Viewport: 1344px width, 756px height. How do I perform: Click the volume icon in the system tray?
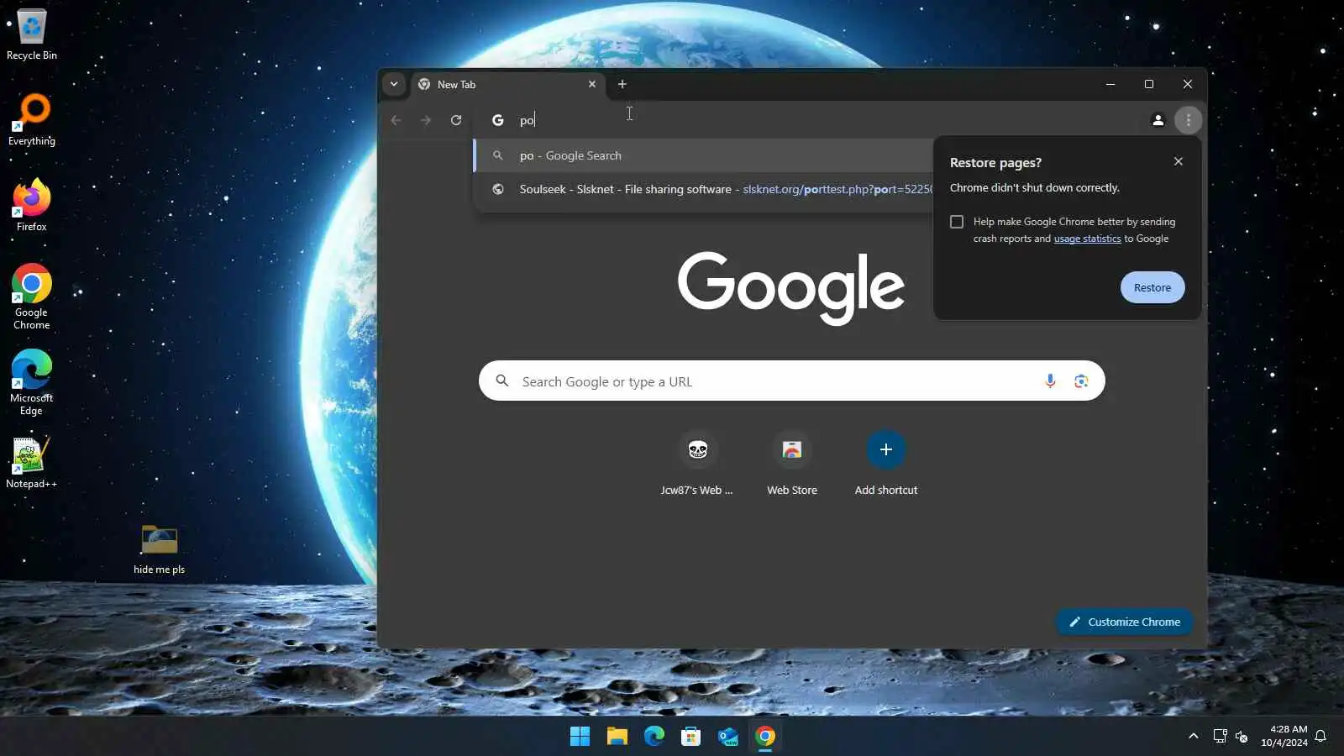tap(1242, 737)
